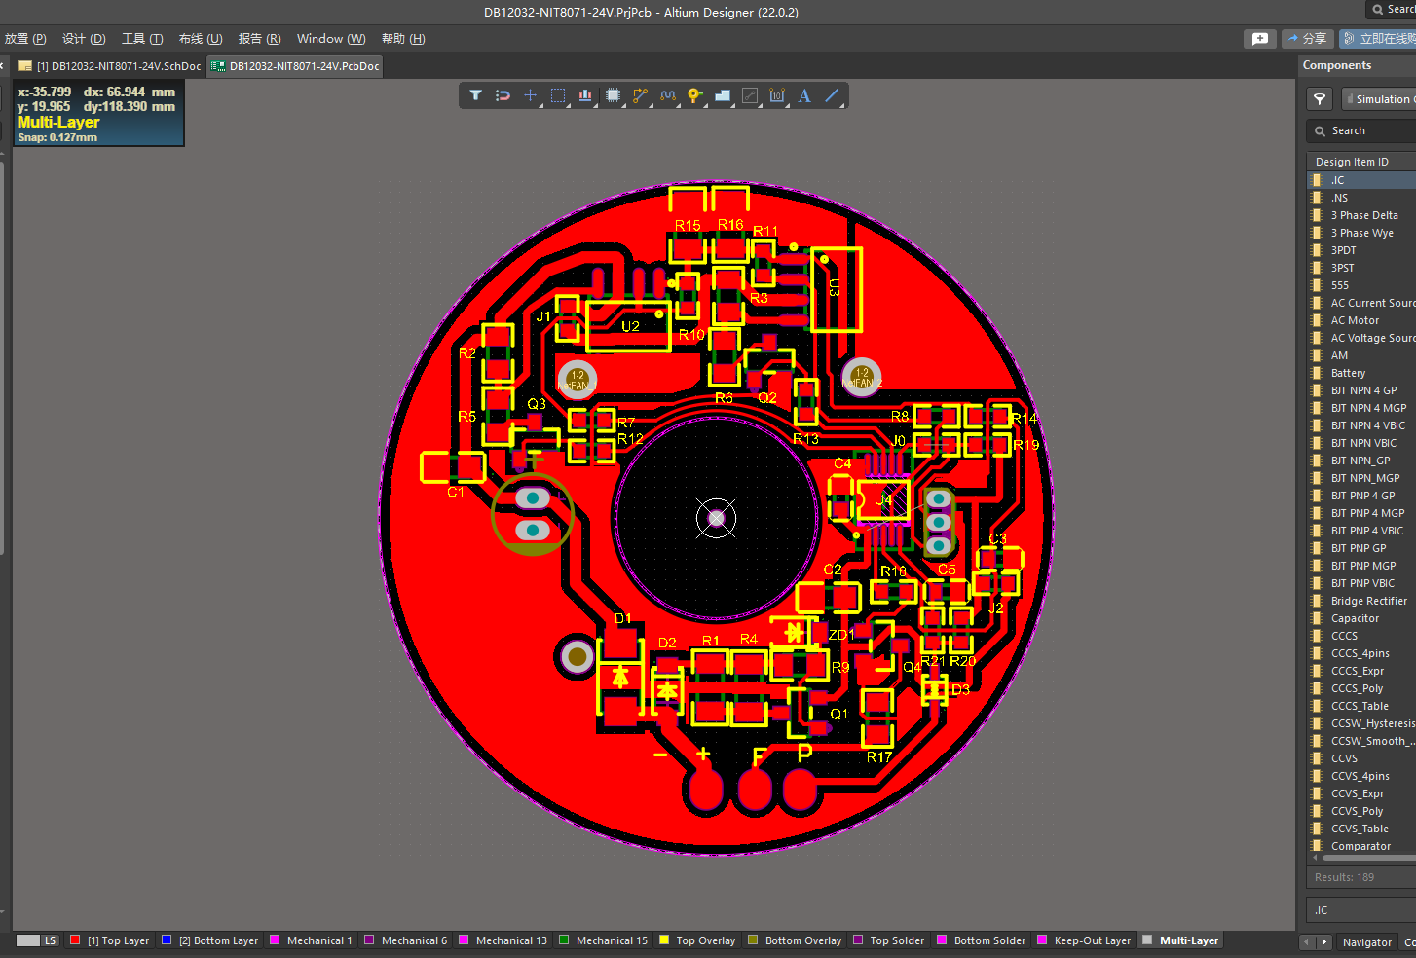Click the filter funnel in Components panel
The height and width of the screenshot is (958, 1416).
(1320, 99)
